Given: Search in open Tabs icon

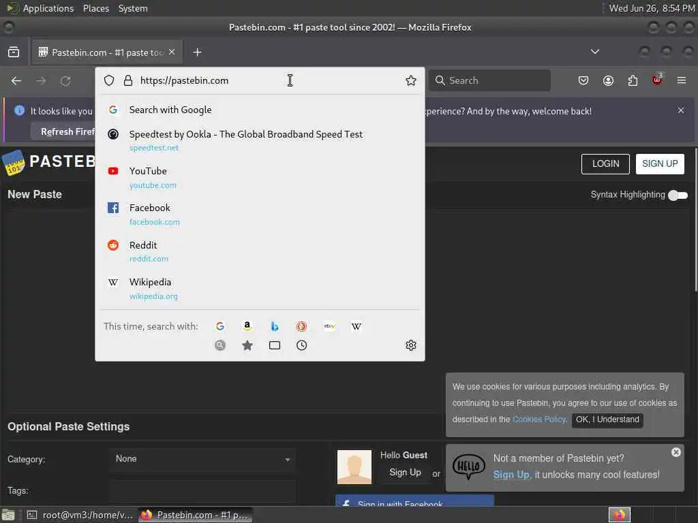Looking at the screenshot, I should (x=275, y=345).
